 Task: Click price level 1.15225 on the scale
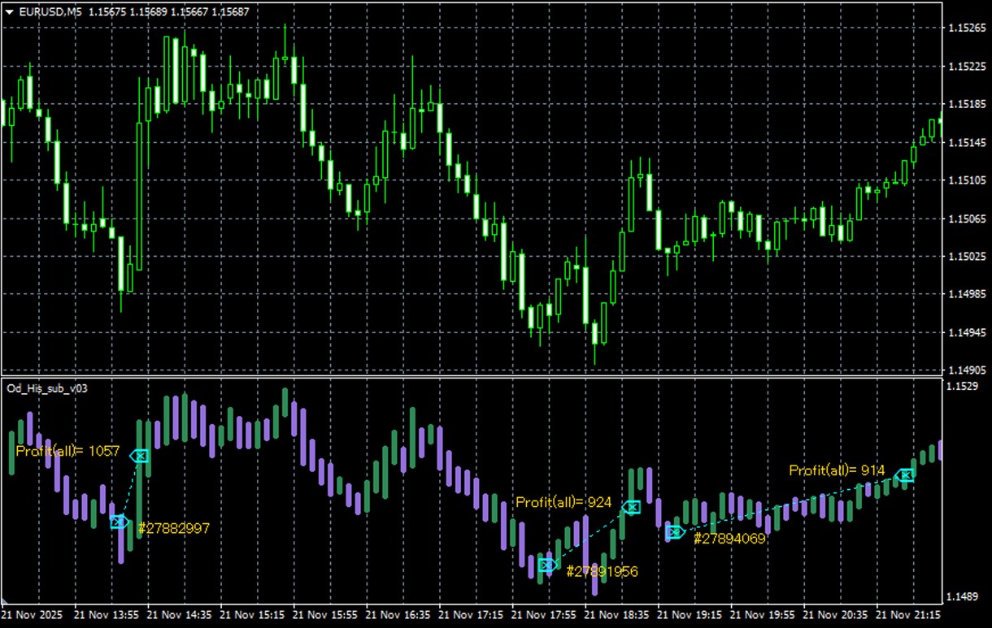[967, 67]
